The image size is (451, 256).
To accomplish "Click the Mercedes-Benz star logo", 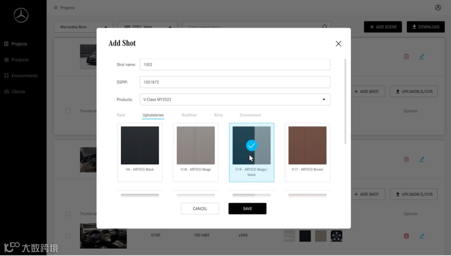I will [x=21, y=15].
